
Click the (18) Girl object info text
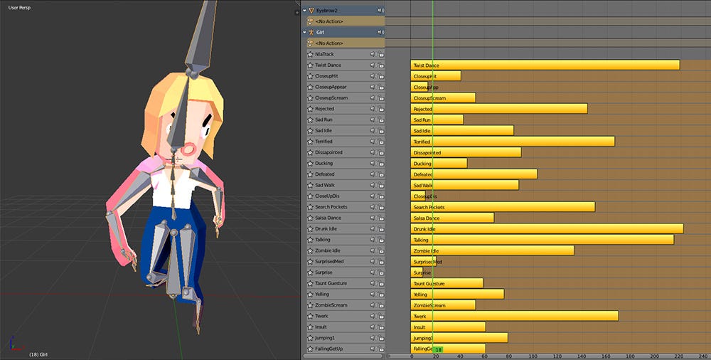38,354
